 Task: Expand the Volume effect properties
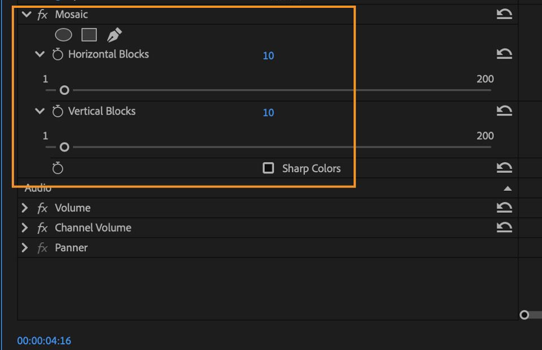pos(25,208)
